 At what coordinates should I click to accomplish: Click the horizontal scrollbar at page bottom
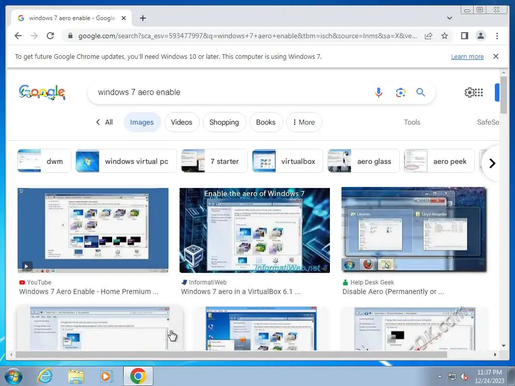click(x=231, y=355)
